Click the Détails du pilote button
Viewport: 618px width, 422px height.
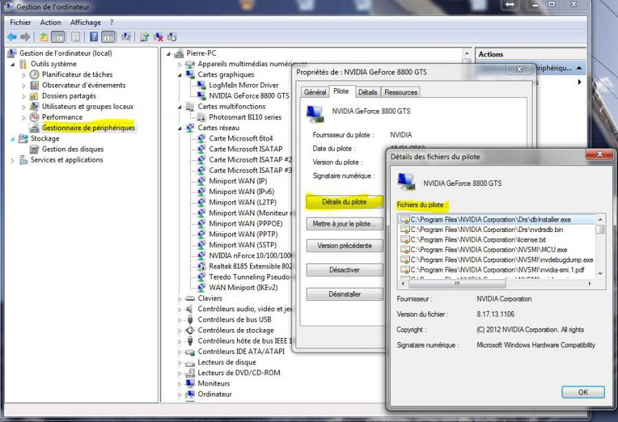coord(344,202)
